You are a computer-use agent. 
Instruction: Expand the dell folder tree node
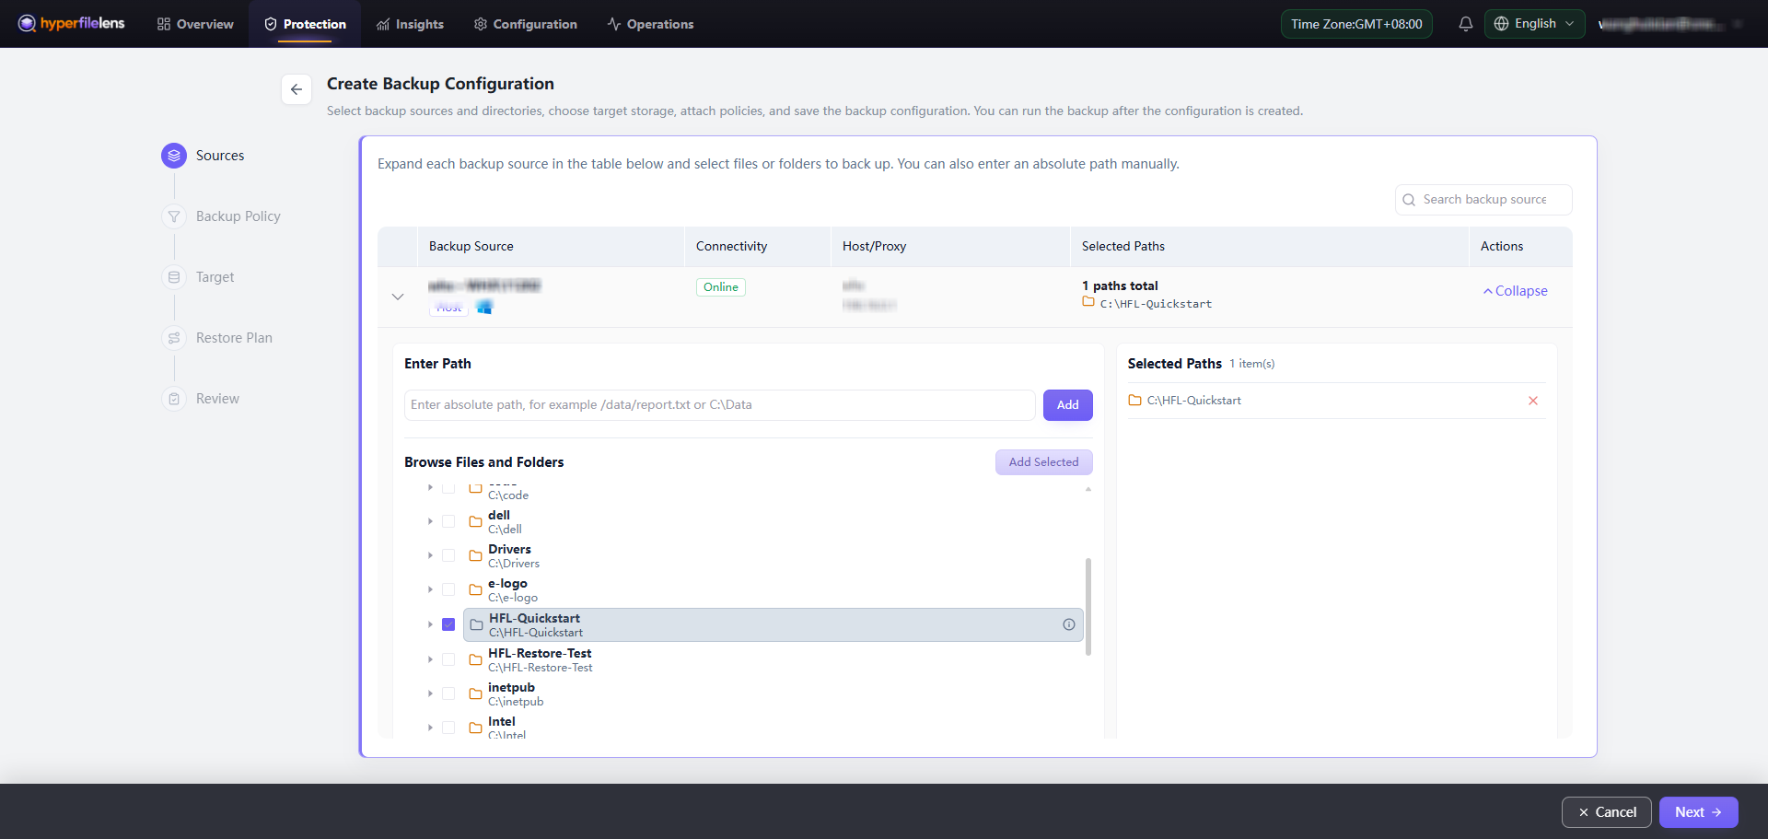click(x=430, y=521)
